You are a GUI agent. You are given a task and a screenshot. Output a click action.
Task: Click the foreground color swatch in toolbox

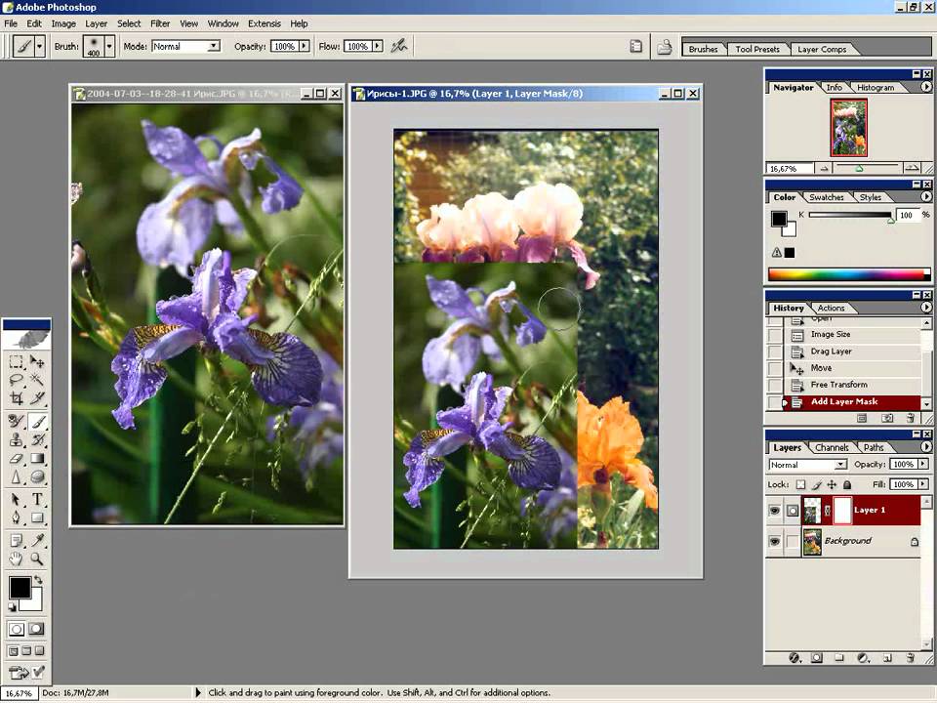20,588
